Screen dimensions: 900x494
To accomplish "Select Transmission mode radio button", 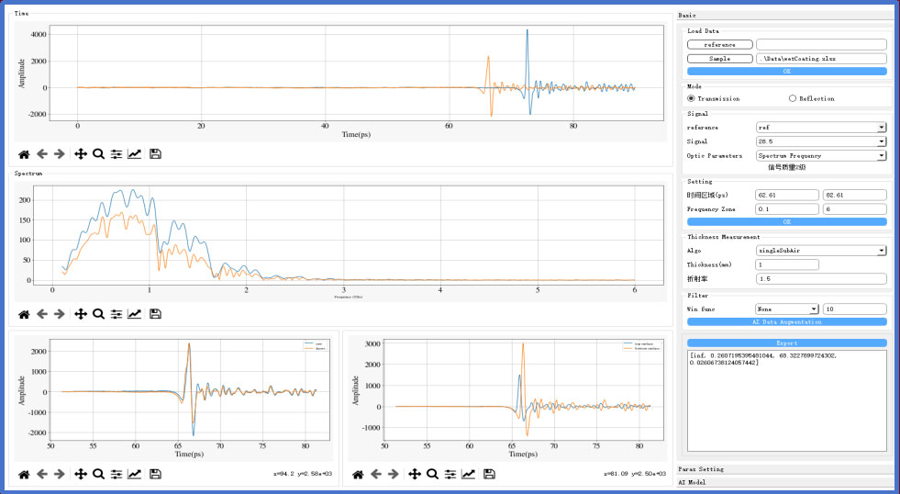I will tap(693, 98).
